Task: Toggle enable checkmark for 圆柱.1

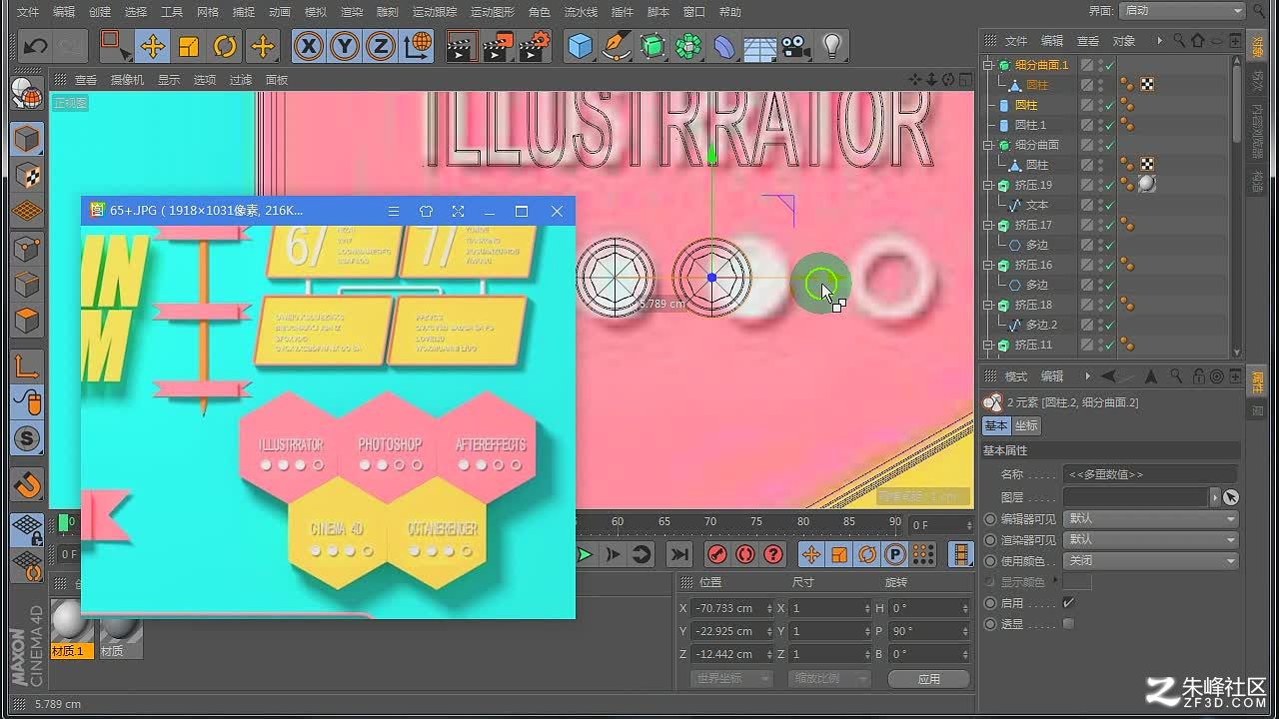Action: click(x=1109, y=125)
